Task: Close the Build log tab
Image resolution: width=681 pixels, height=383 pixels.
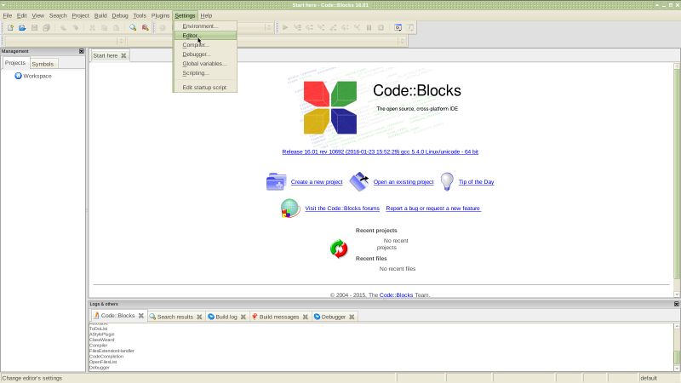Action: [x=243, y=317]
